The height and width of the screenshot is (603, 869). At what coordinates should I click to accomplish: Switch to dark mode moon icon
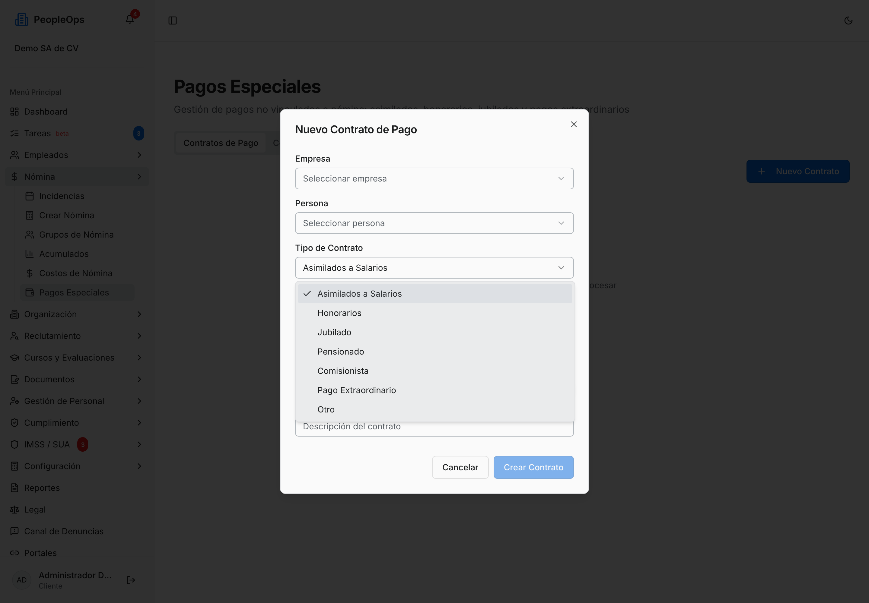click(848, 21)
